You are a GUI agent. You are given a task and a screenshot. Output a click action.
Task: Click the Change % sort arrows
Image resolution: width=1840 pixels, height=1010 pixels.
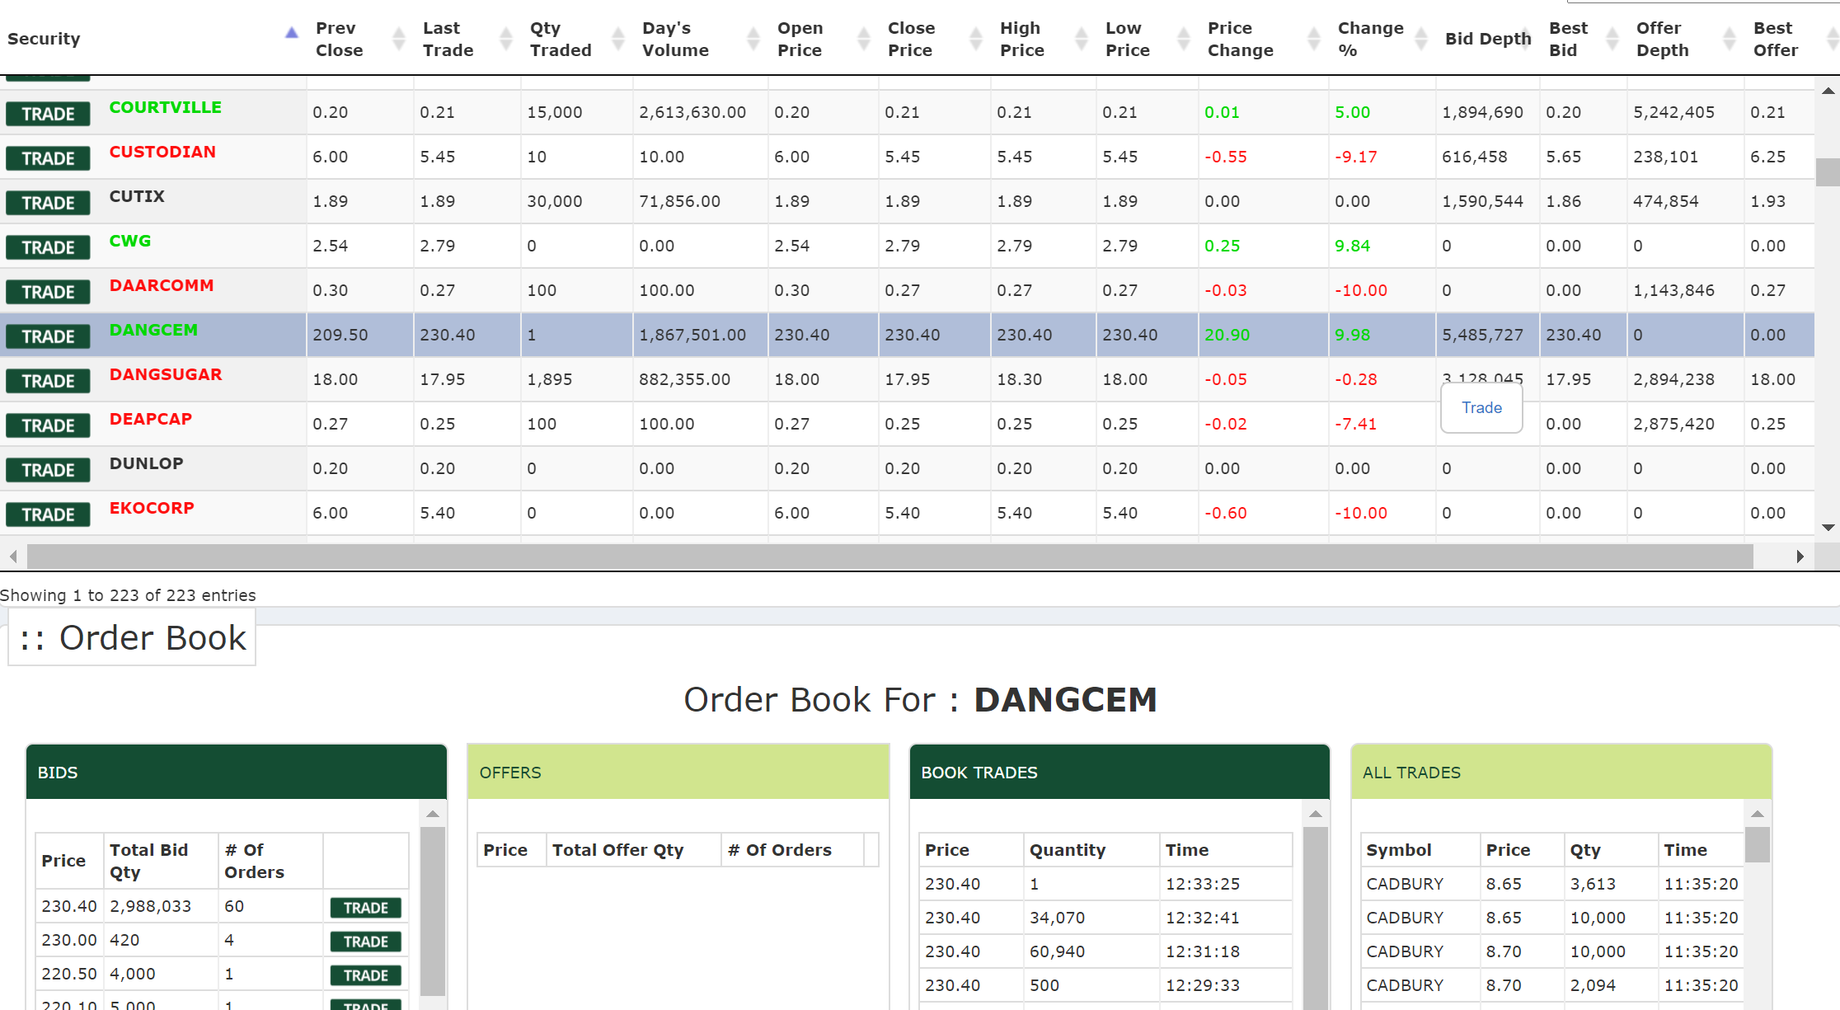click(1421, 39)
